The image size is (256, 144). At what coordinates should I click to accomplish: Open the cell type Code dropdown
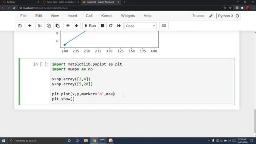point(140,26)
